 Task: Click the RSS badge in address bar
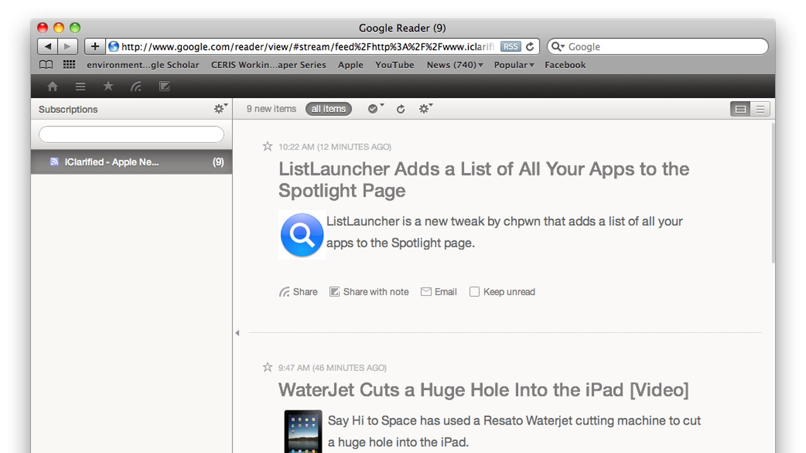click(511, 47)
